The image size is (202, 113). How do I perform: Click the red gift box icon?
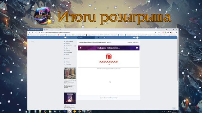click(x=109, y=56)
